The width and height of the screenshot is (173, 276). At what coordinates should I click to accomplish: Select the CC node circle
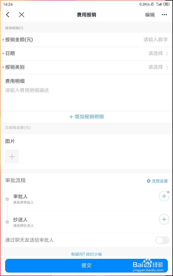(8, 222)
